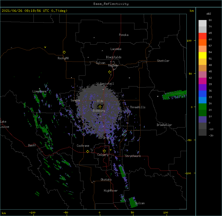
Task: Click the Lake Louise label
Action: coord(5,124)
